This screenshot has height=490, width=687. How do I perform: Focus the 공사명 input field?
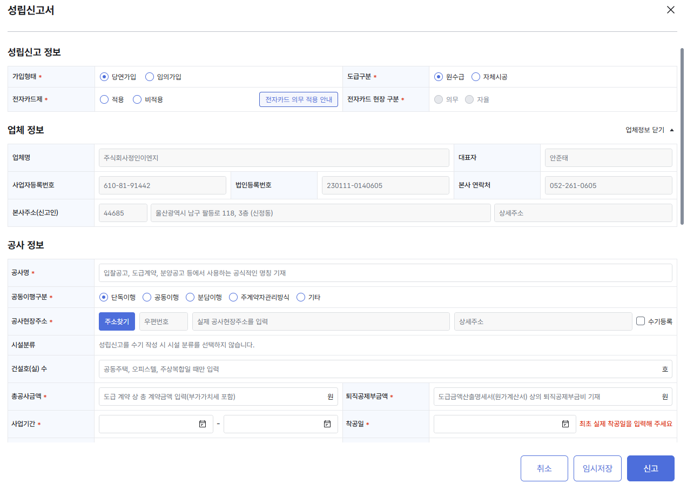tap(386, 273)
